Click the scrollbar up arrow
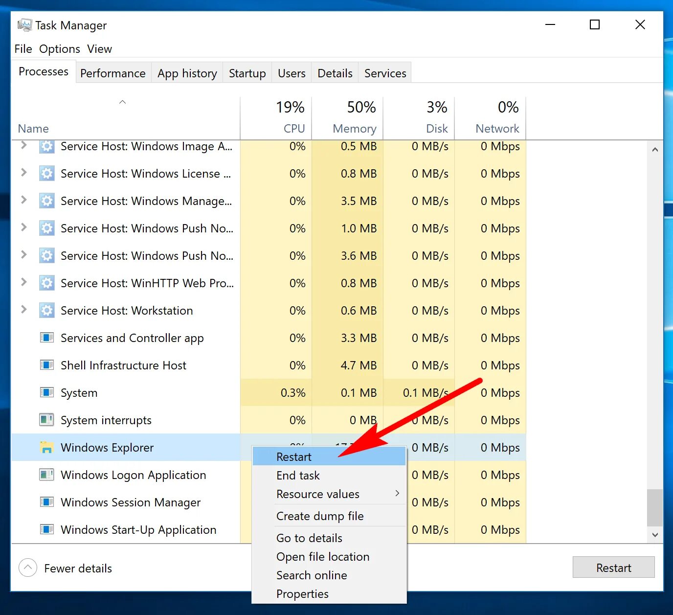673x615 pixels. coord(655,150)
